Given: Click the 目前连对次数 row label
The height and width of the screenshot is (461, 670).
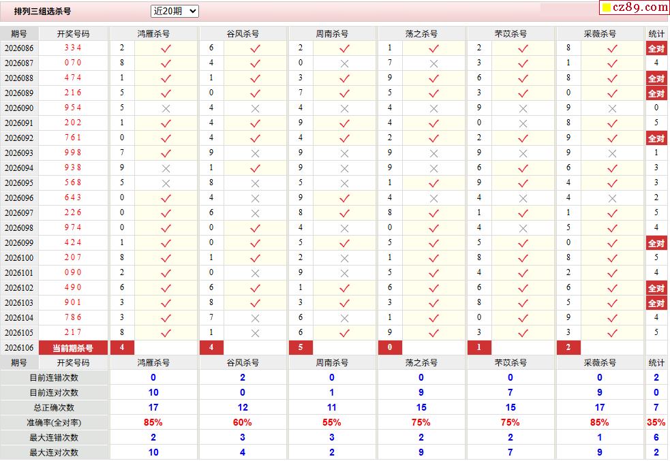Looking at the screenshot, I should (x=54, y=392).
